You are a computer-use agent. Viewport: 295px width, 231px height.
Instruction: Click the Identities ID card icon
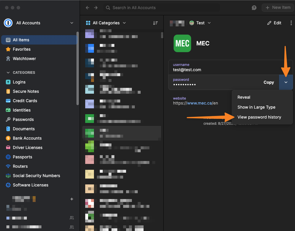pyautogui.click(x=8, y=110)
